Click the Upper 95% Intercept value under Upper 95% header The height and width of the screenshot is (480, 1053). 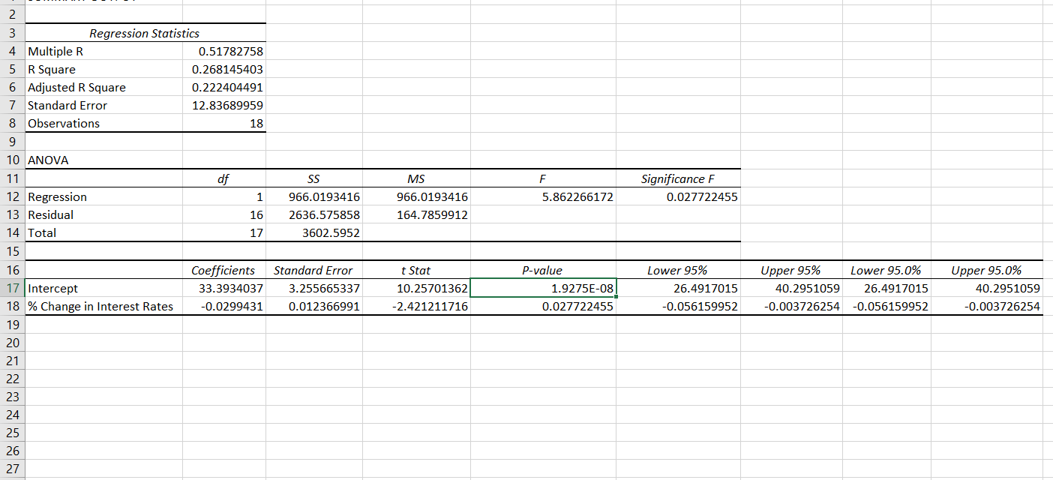[790, 288]
